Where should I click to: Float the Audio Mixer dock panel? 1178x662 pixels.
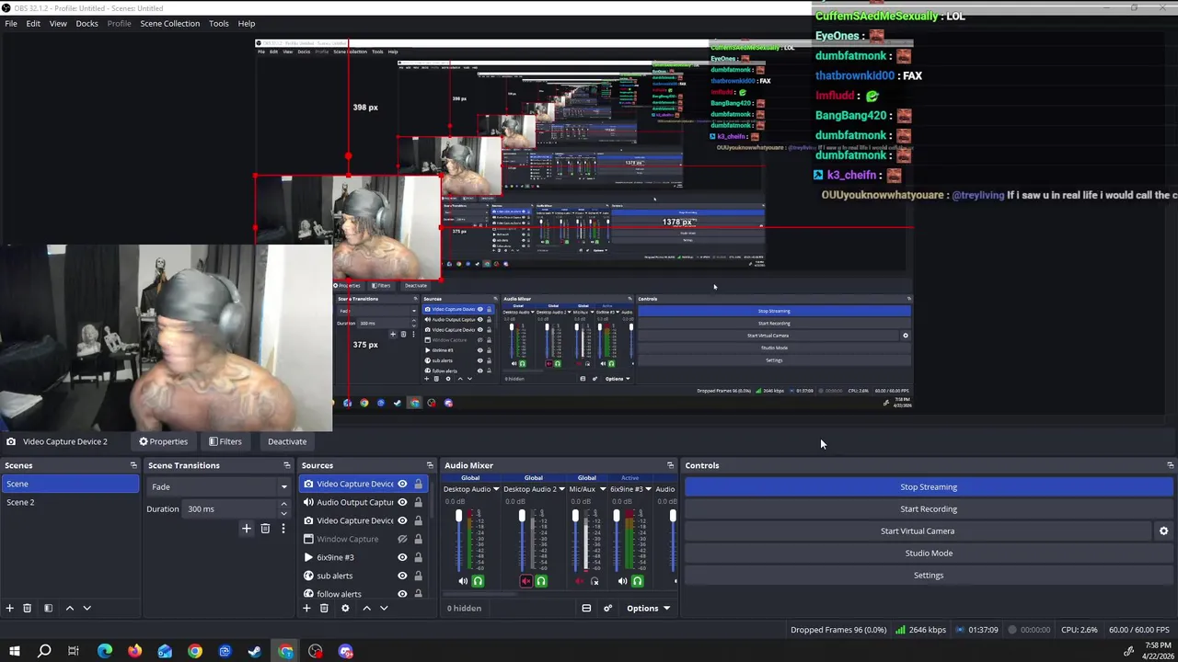(670, 465)
